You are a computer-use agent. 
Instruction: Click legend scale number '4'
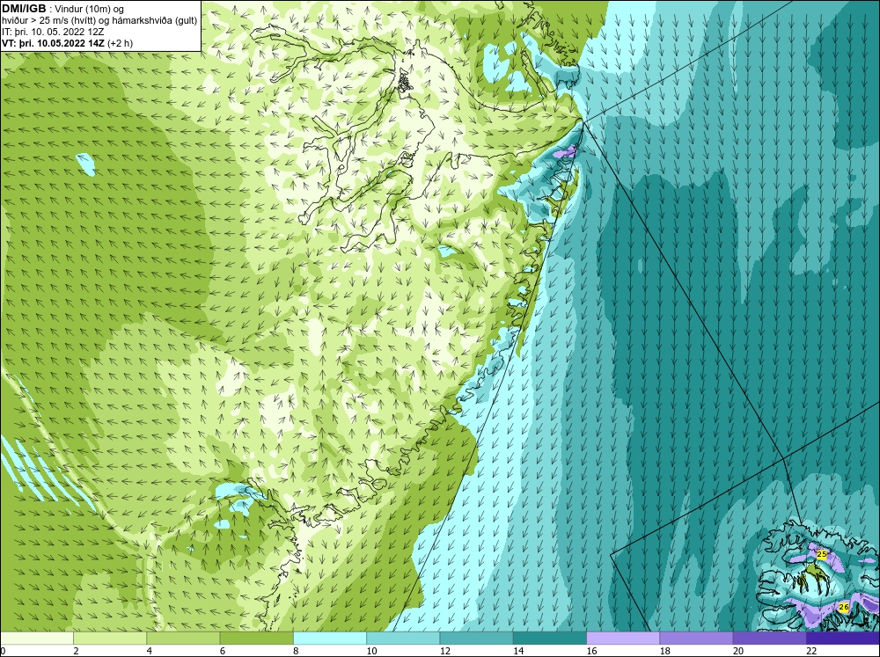pos(150,651)
